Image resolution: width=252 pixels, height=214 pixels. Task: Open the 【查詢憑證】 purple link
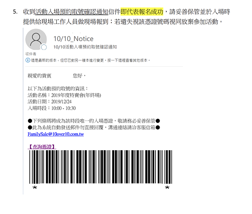[42, 146]
